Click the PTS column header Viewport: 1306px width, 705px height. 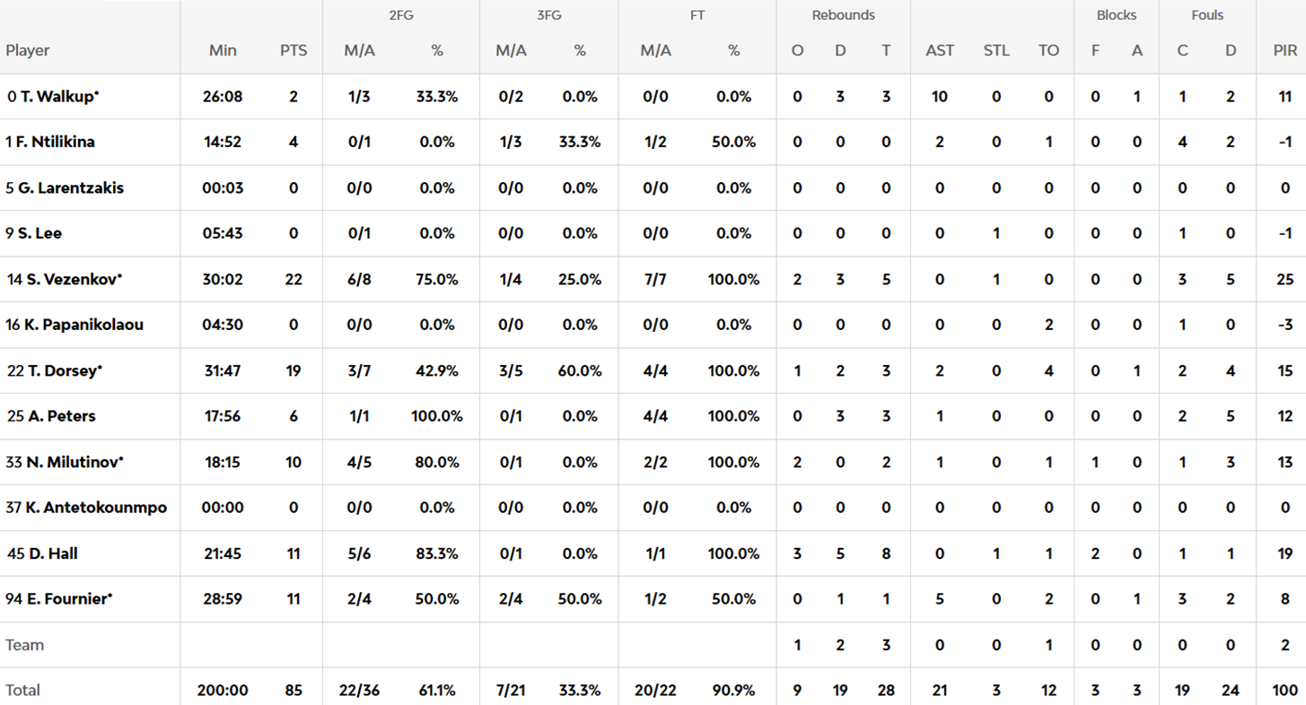click(x=294, y=51)
